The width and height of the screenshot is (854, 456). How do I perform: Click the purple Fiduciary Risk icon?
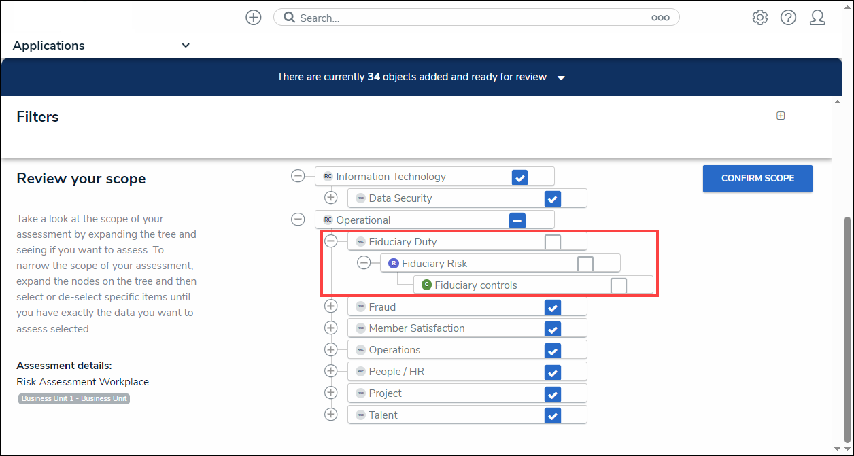(394, 264)
